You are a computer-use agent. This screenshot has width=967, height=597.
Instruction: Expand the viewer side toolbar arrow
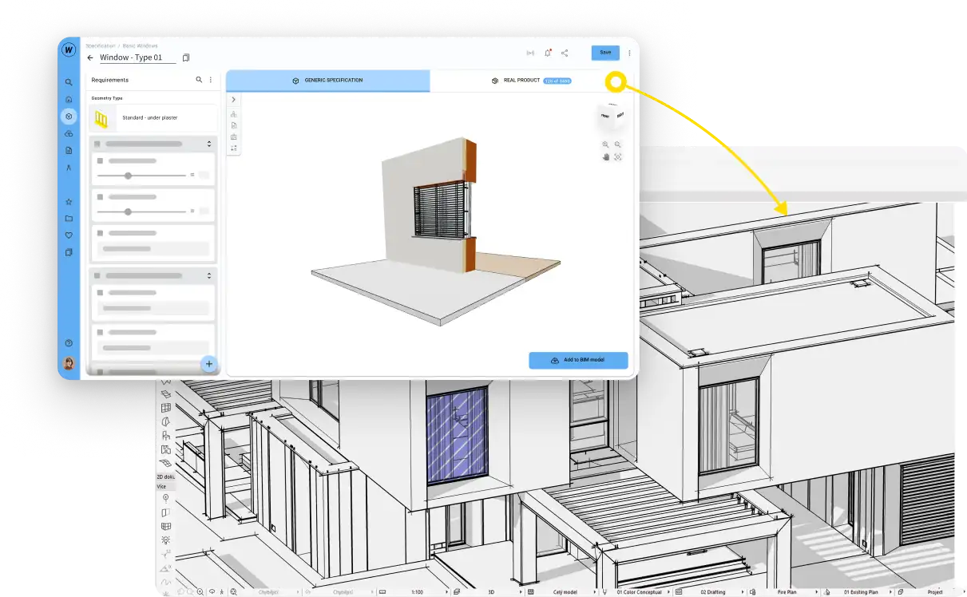tap(233, 100)
